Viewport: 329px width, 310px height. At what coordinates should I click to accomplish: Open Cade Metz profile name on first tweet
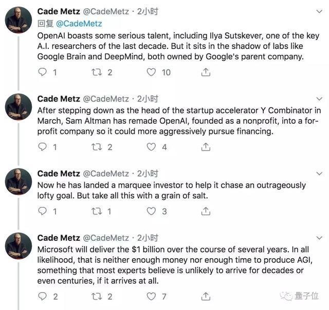59,11
